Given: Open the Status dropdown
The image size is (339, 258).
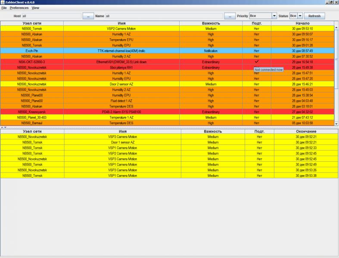Looking at the screenshot, I should point(300,16).
